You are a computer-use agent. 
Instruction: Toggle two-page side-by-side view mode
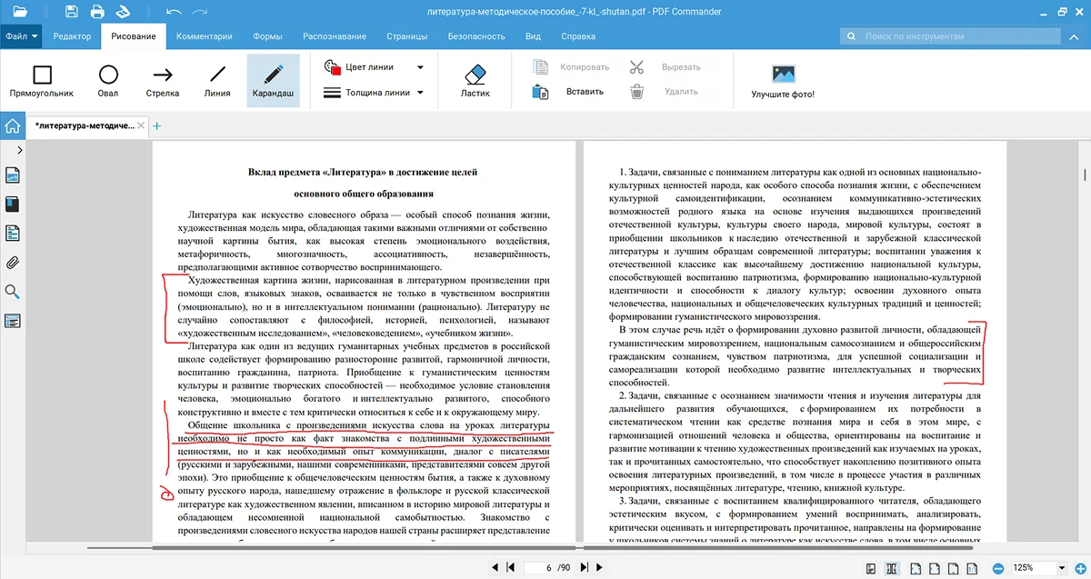892,568
